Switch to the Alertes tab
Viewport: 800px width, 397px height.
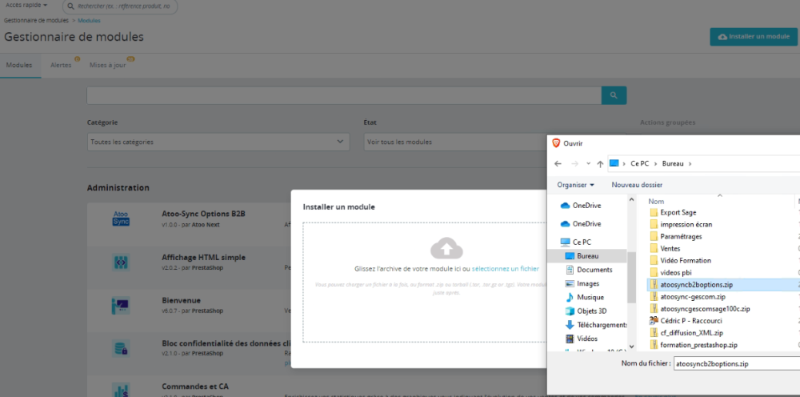[x=61, y=66]
